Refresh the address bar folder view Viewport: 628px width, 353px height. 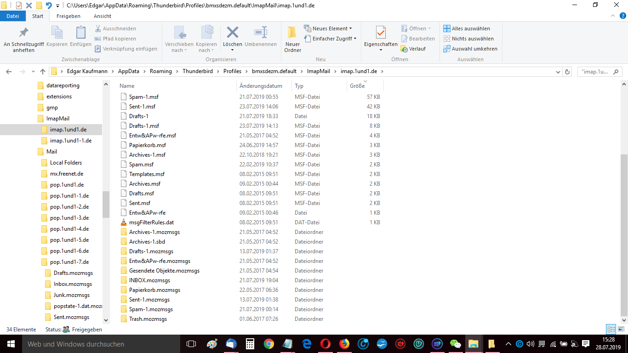567,72
